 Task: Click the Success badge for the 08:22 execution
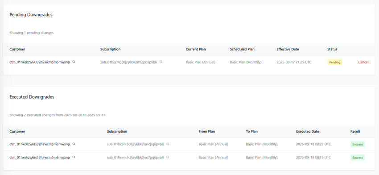pos(358,144)
